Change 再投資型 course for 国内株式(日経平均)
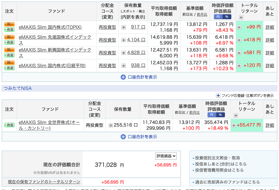Viewport: 279px width, 190px height. tap(107, 66)
